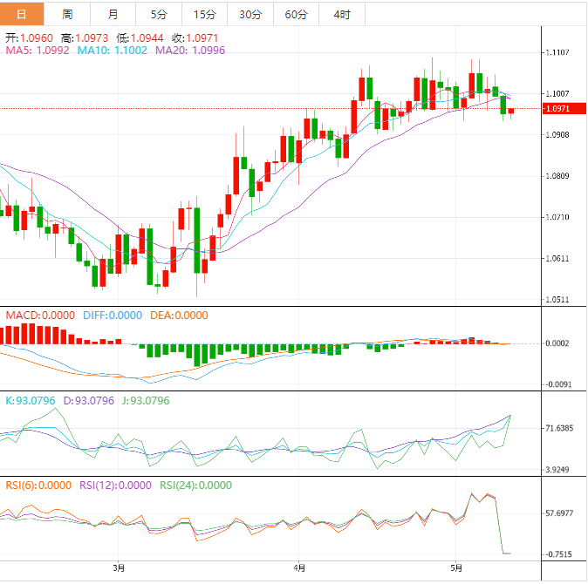Click the DEA value label

[179, 316]
